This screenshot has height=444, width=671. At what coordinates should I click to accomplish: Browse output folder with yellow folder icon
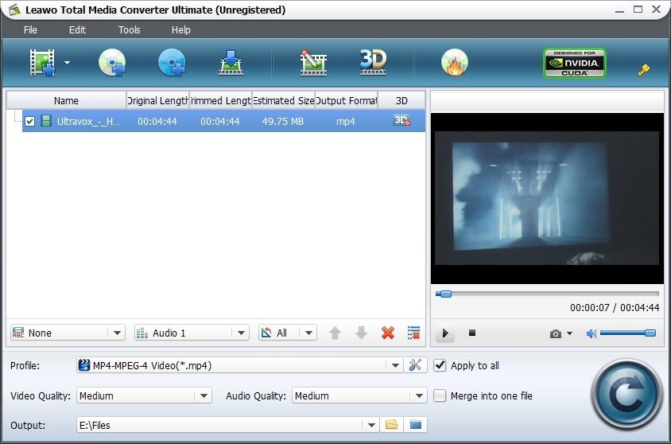392,425
